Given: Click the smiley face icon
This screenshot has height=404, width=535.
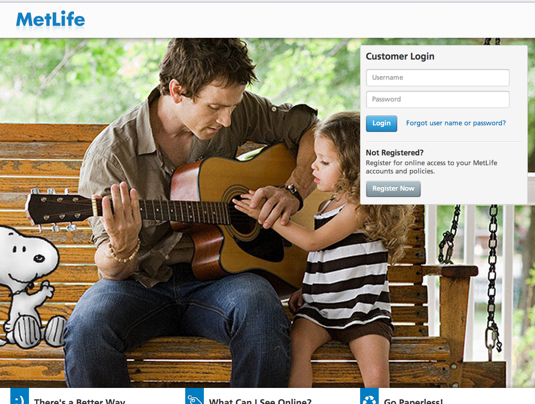Looking at the screenshot, I should 20,396.
